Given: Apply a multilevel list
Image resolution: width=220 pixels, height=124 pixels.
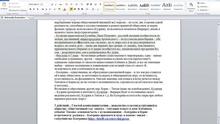Looking at the screenshot, I should pyautogui.click(x=82, y=4).
